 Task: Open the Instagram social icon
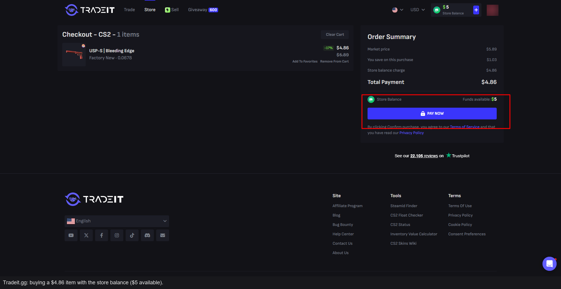[x=117, y=235]
